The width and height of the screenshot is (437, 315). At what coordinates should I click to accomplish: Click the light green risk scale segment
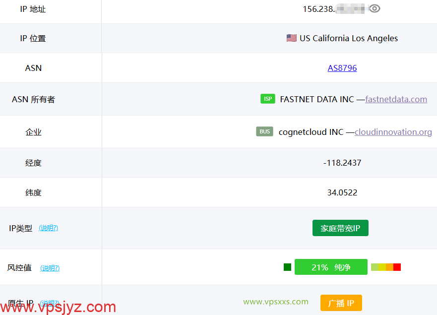[375, 267]
